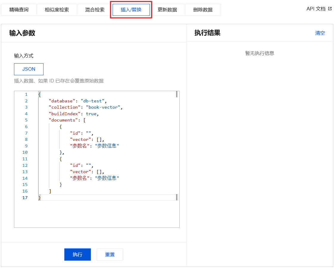Choose JSON as the input method
336x269 pixels.
[29, 69]
